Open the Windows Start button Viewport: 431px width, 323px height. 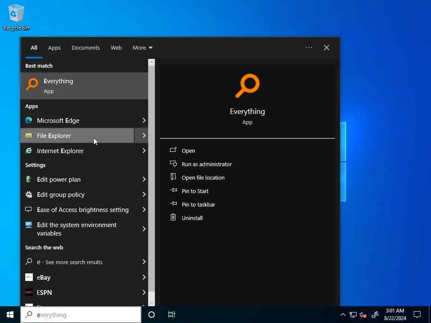[x=10, y=315]
